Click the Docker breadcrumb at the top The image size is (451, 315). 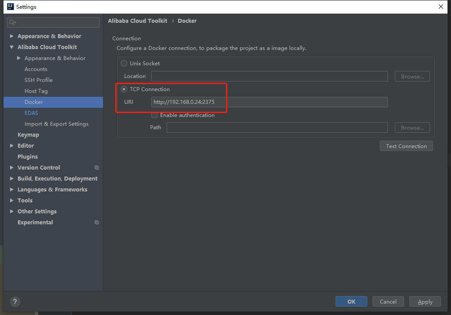pyautogui.click(x=187, y=21)
